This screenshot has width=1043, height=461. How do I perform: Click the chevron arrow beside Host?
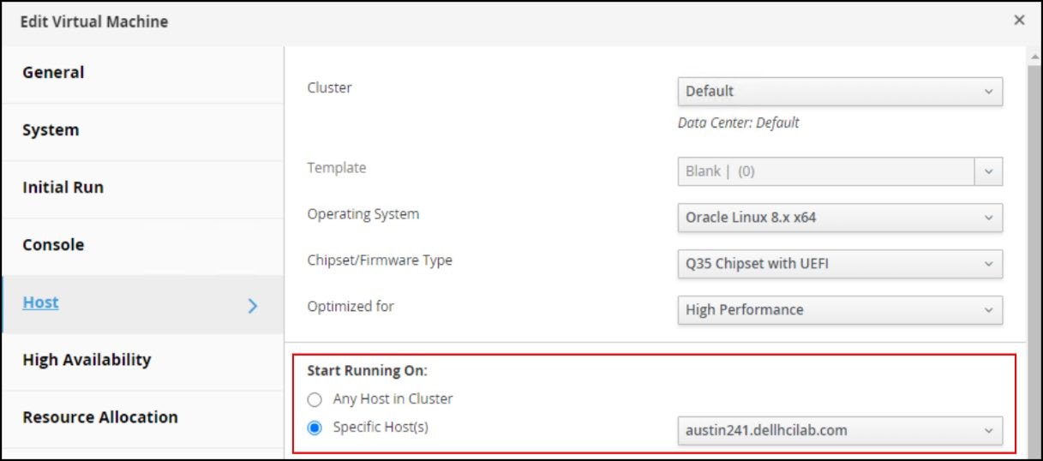[x=253, y=305]
